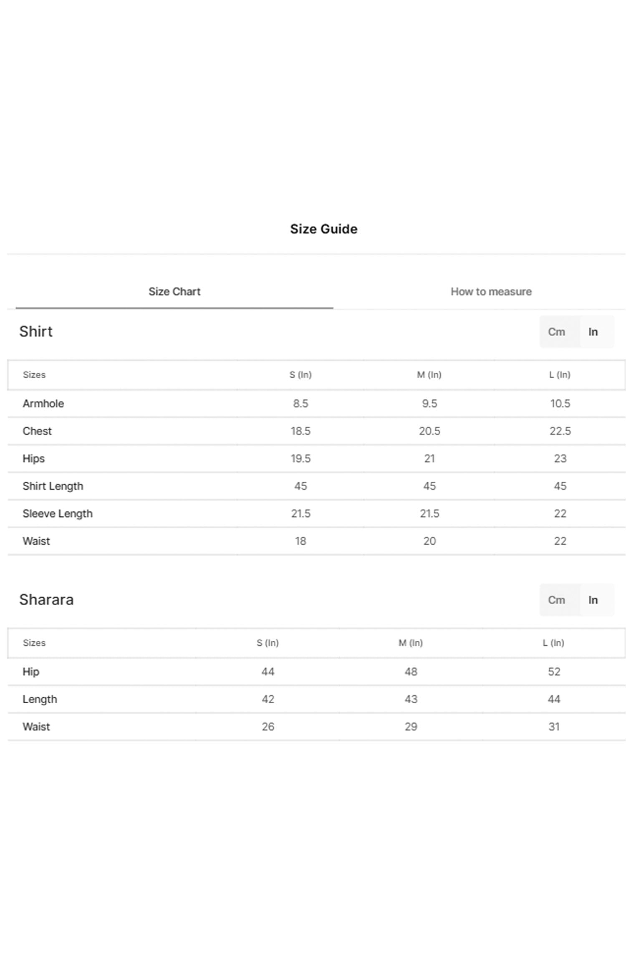Click Sharara table M (In) column header
The image size is (626, 960).
click(411, 643)
